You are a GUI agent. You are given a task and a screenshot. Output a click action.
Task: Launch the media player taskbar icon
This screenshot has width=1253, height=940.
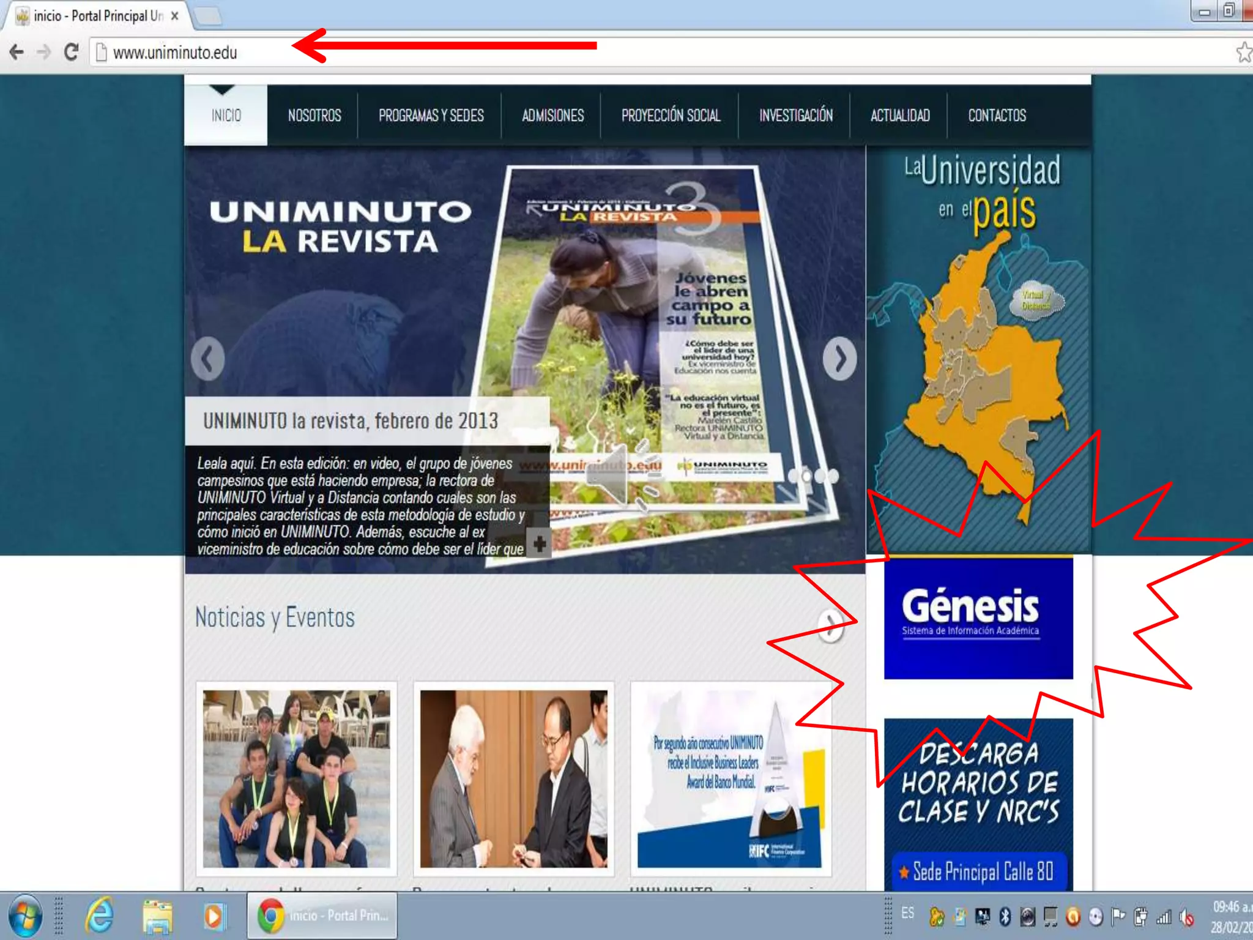tap(214, 916)
